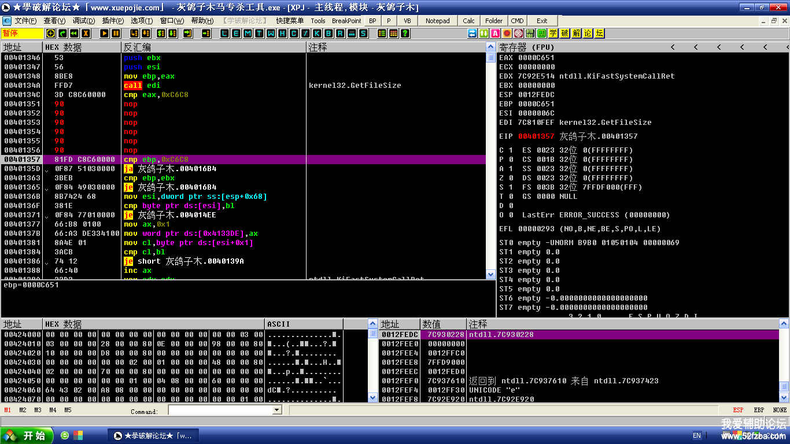
Task: Open the Log window L icon
Action: pyautogui.click(x=224, y=34)
